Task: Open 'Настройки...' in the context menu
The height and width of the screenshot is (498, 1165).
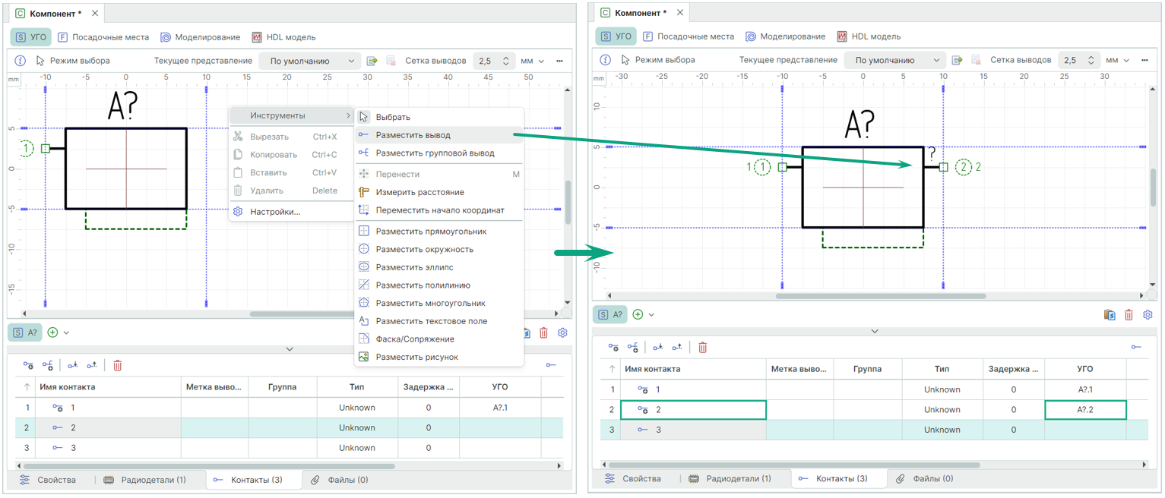Action: click(x=275, y=212)
